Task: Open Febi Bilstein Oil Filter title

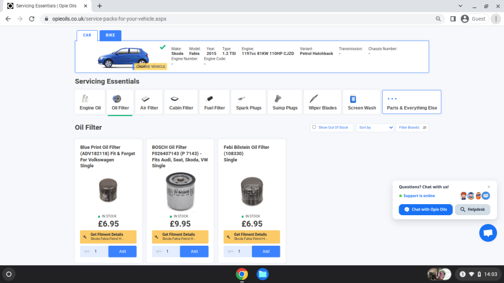Action: tap(246, 153)
